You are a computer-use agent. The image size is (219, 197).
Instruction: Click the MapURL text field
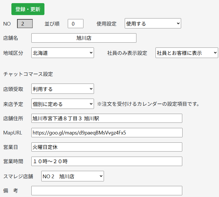pos(107,132)
